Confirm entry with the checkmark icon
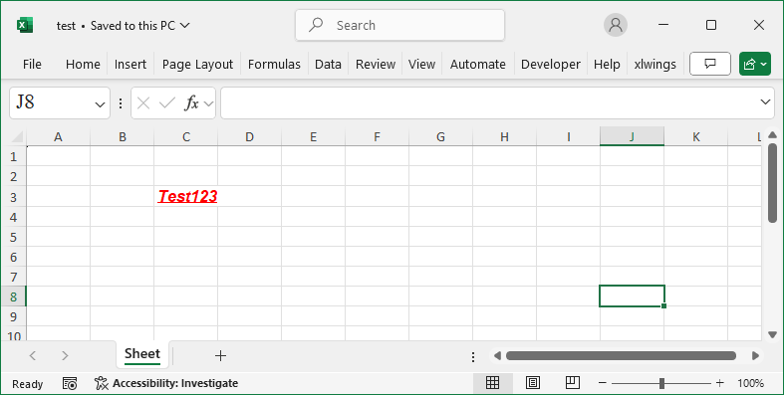This screenshot has width=784, height=395. (167, 103)
